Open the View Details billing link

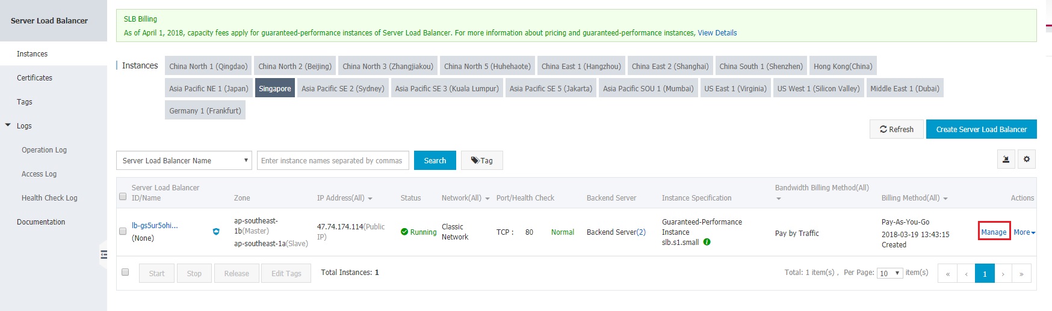click(x=717, y=33)
